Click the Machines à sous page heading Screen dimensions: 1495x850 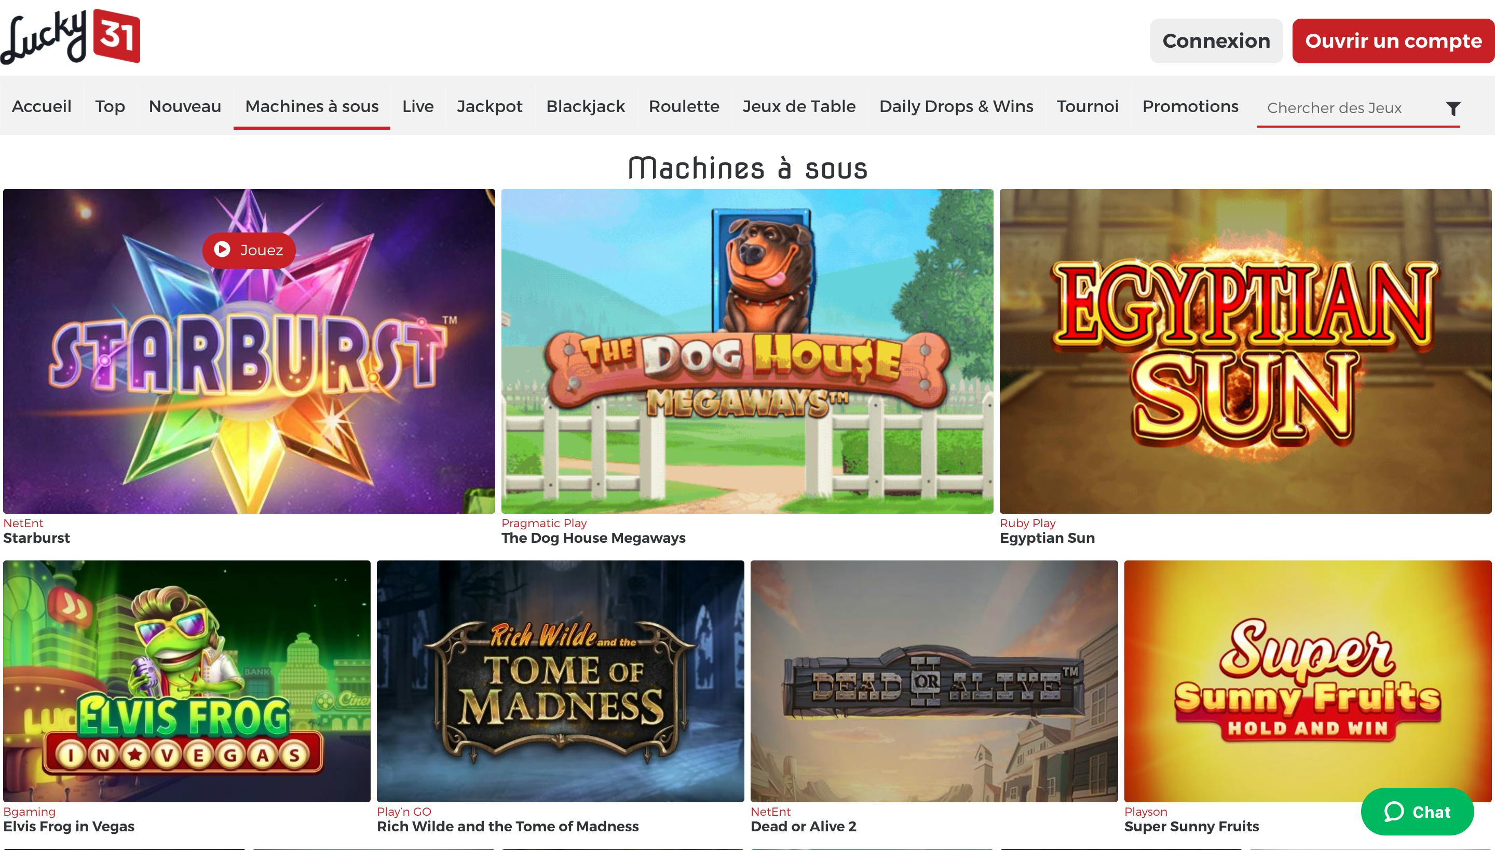pyautogui.click(x=747, y=168)
